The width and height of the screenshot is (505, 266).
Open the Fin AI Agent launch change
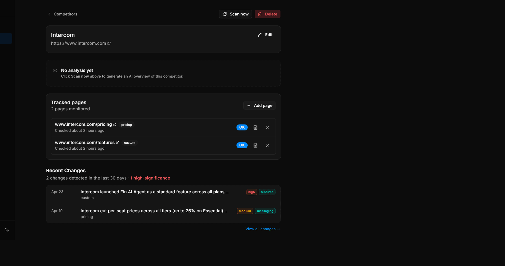163,195
